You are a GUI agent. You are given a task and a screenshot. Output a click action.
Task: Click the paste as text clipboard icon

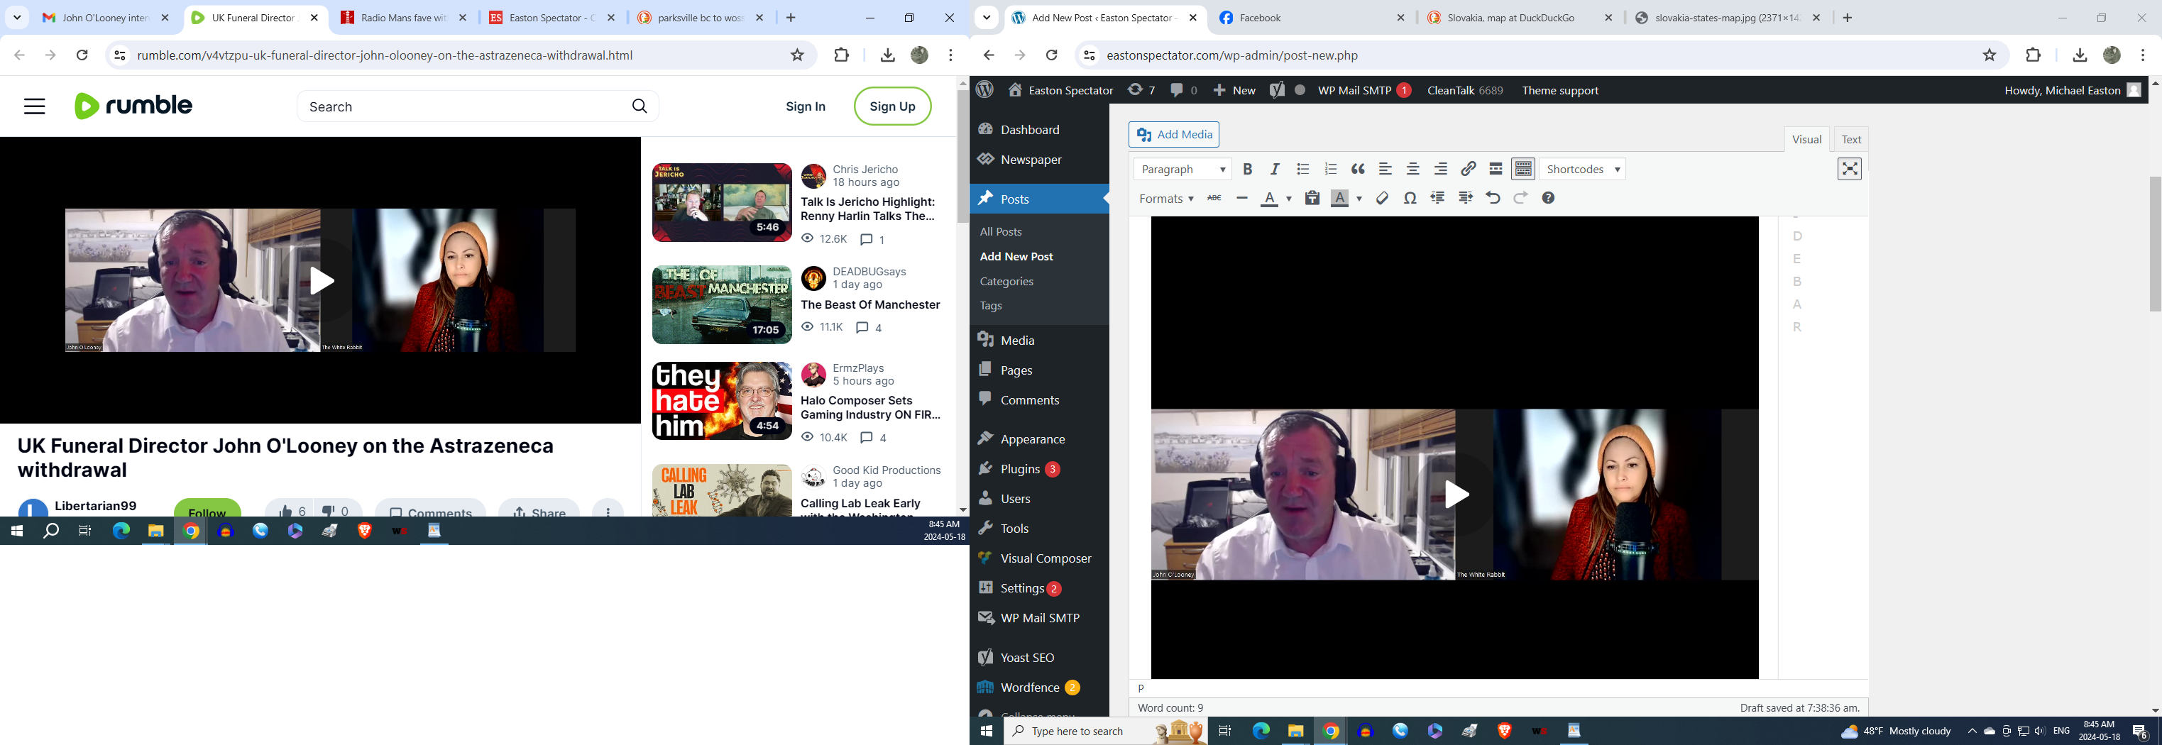pos(1312,199)
